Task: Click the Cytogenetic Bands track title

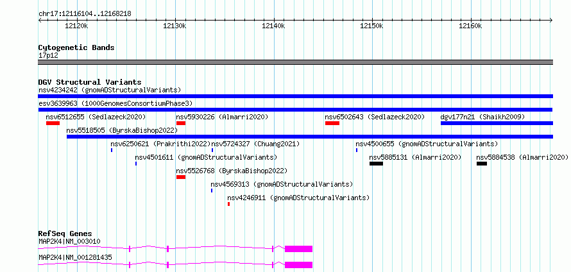Action: [x=76, y=47]
